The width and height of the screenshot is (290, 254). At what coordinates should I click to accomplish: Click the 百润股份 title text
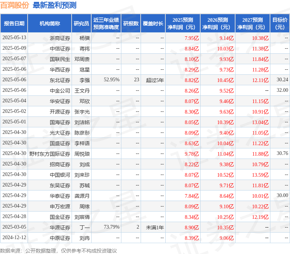(15, 5)
